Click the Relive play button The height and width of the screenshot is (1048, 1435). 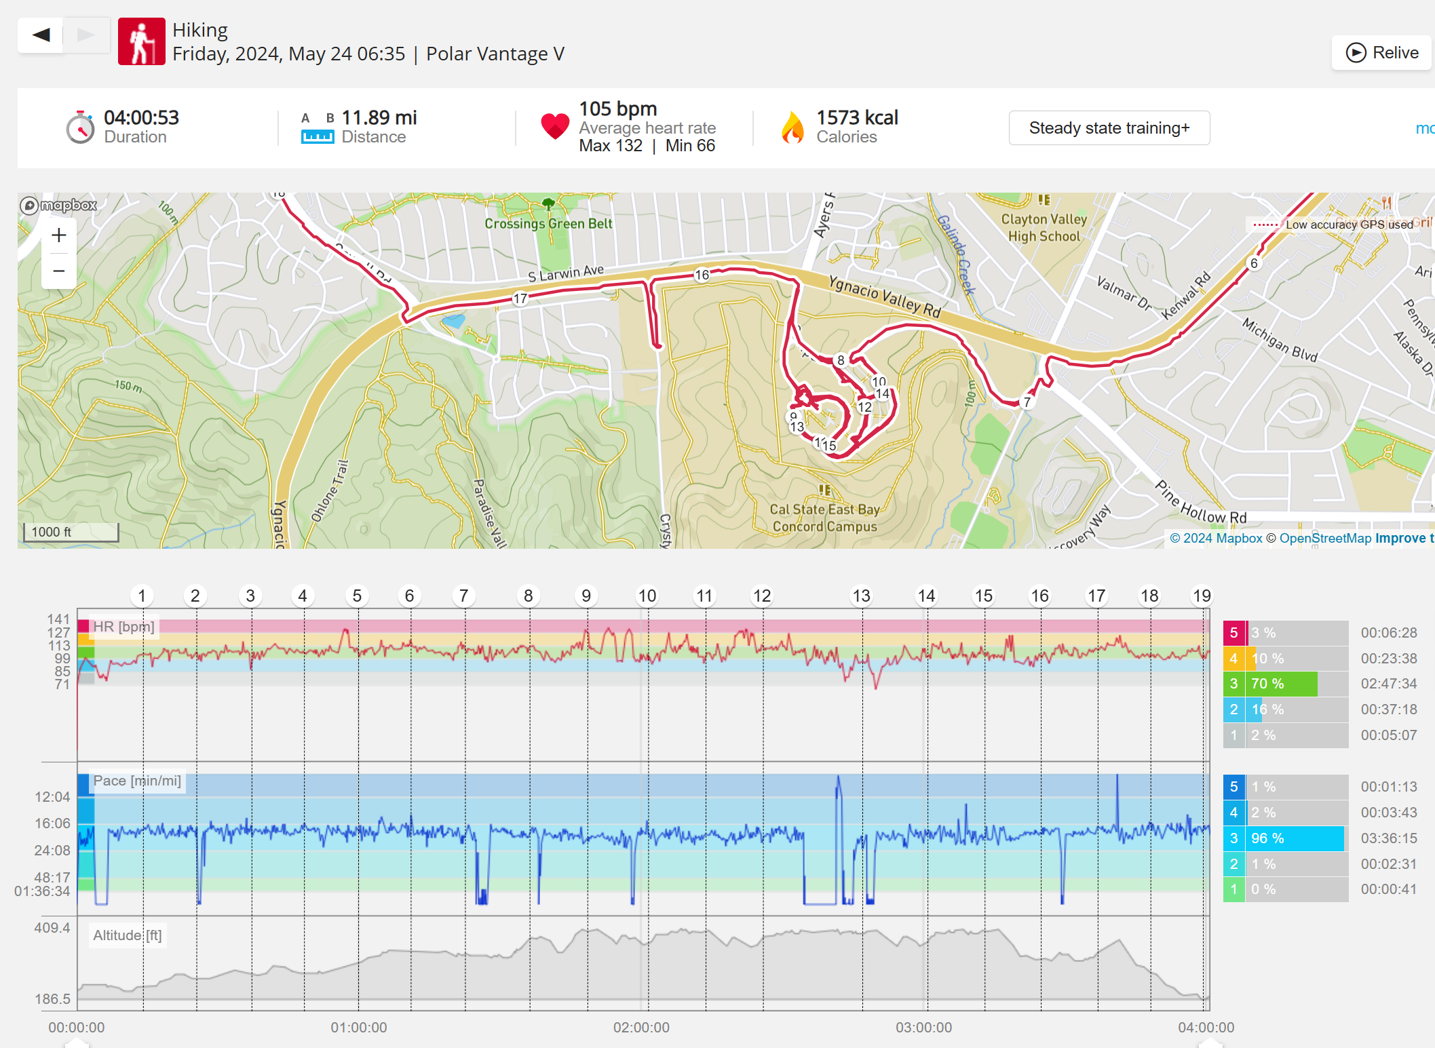pyautogui.click(x=1381, y=53)
